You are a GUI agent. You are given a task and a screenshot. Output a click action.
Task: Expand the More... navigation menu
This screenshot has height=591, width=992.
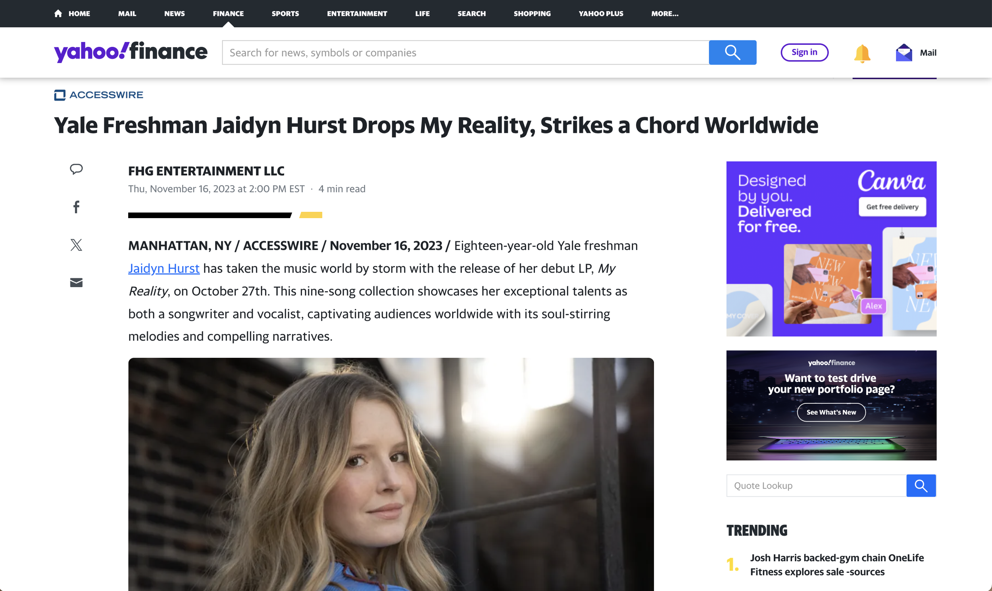point(665,13)
